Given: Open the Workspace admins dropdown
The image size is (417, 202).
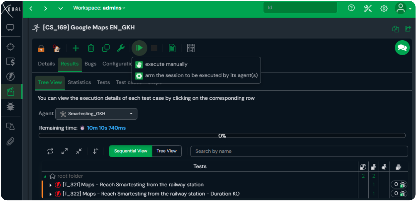Looking at the screenshot, I should pyautogui.click(x=99, y=8).
